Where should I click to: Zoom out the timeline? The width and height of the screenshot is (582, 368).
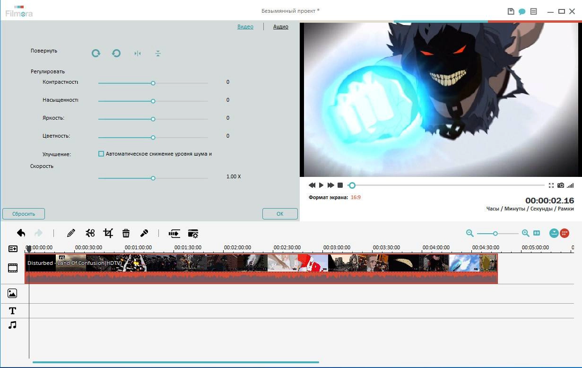(x=469, y=233)
